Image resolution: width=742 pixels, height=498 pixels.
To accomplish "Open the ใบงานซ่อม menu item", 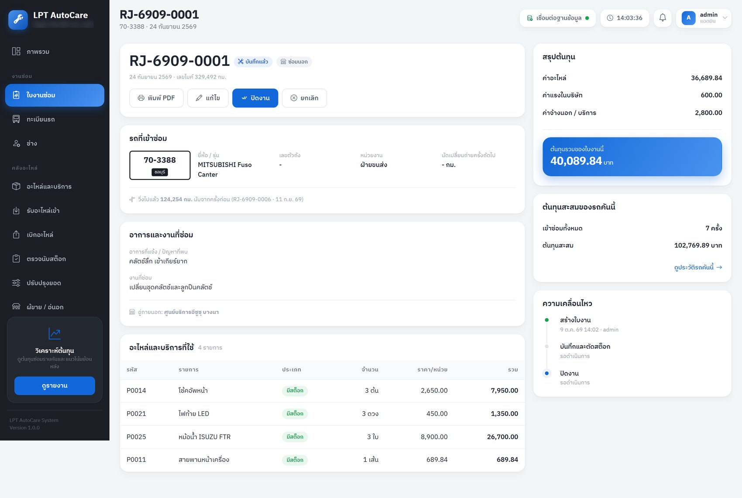I will point(55,95).
